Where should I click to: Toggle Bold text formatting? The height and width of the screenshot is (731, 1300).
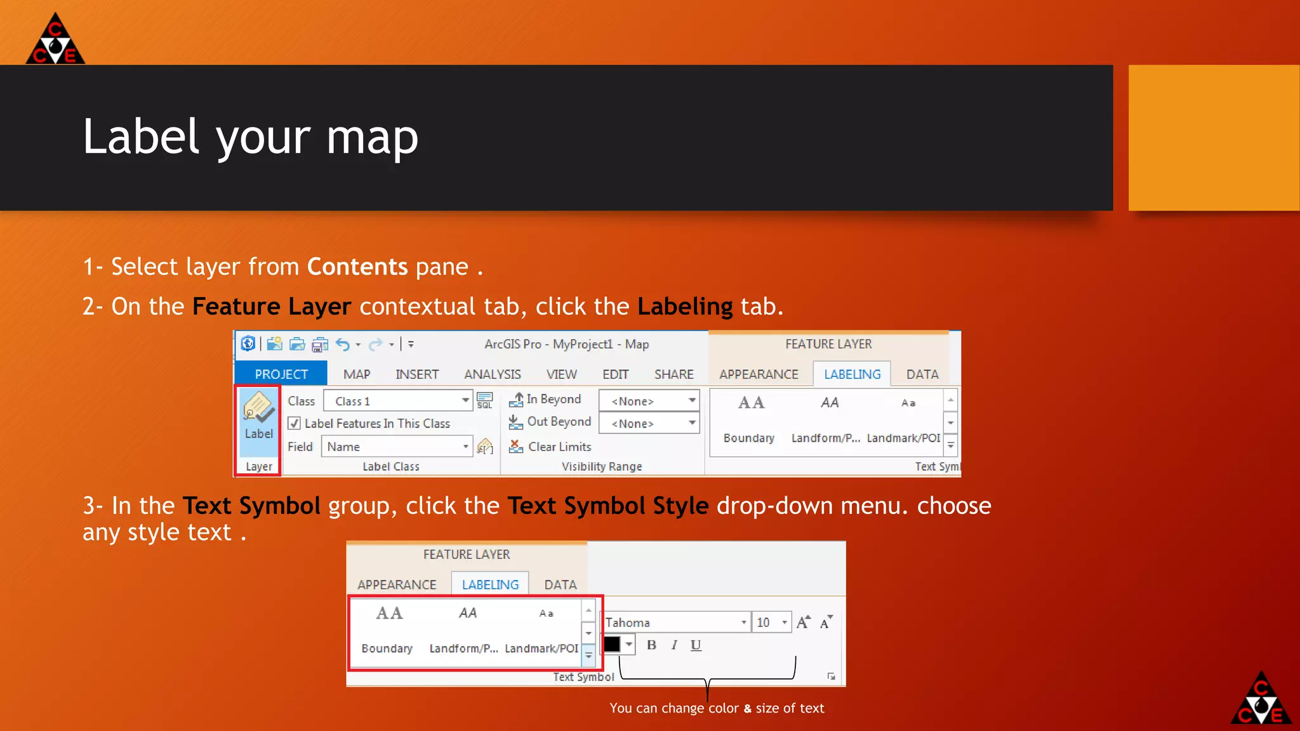coord(651,645)
